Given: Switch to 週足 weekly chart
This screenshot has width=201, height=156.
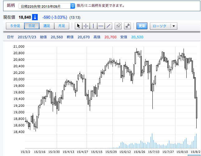Looking at the screenshot, I should (x=47, y=26).
